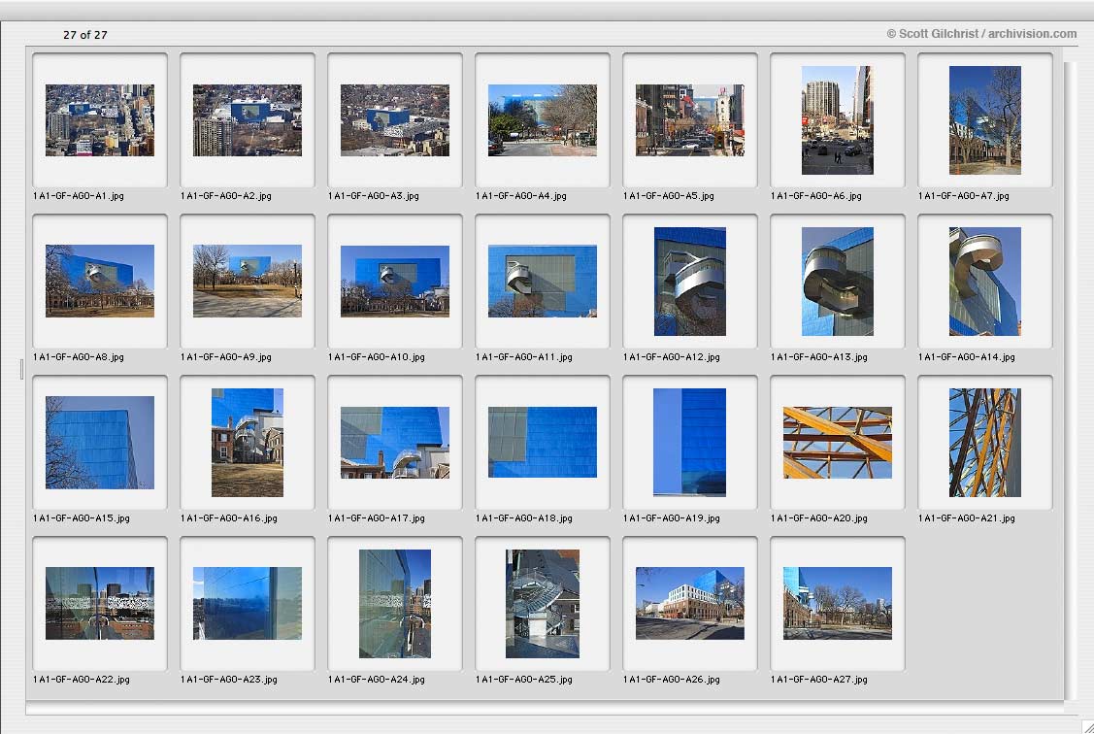
Task: Click the 1A1-GF-AGO-A25.jpg stairwell thumbnail
Action: 542,604
